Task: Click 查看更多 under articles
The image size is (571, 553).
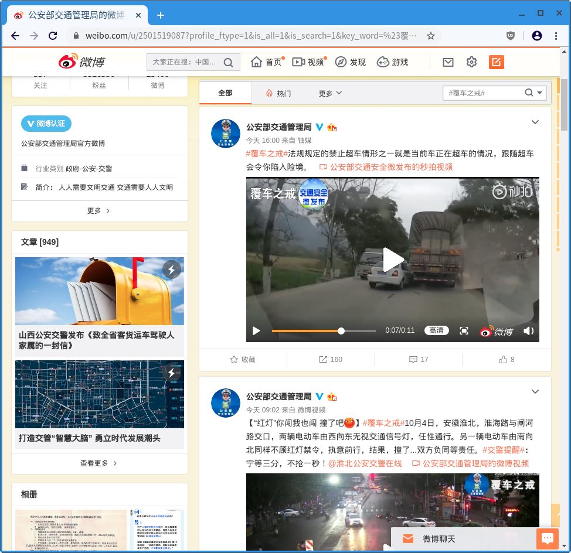Action: pos(100,463)
